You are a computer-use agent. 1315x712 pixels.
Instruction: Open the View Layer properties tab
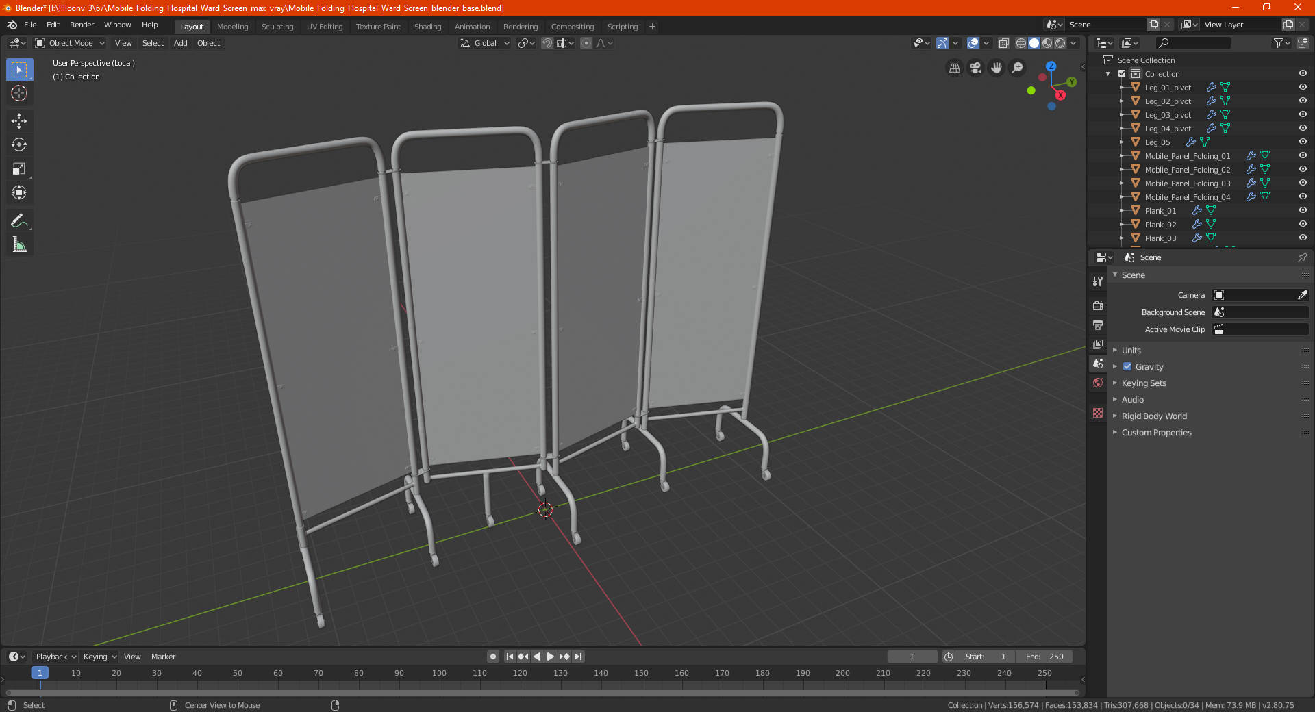[1098, 344]
